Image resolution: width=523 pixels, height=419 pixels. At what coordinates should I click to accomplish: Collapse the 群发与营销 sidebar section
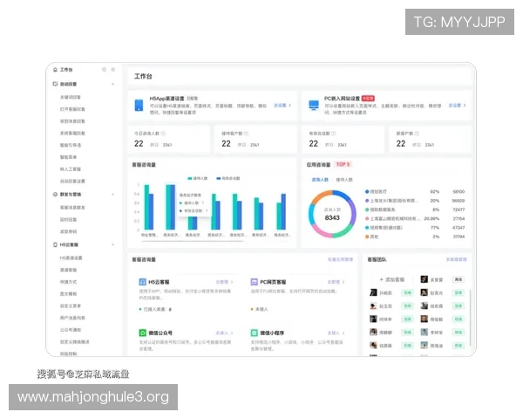tap(114, 194)
